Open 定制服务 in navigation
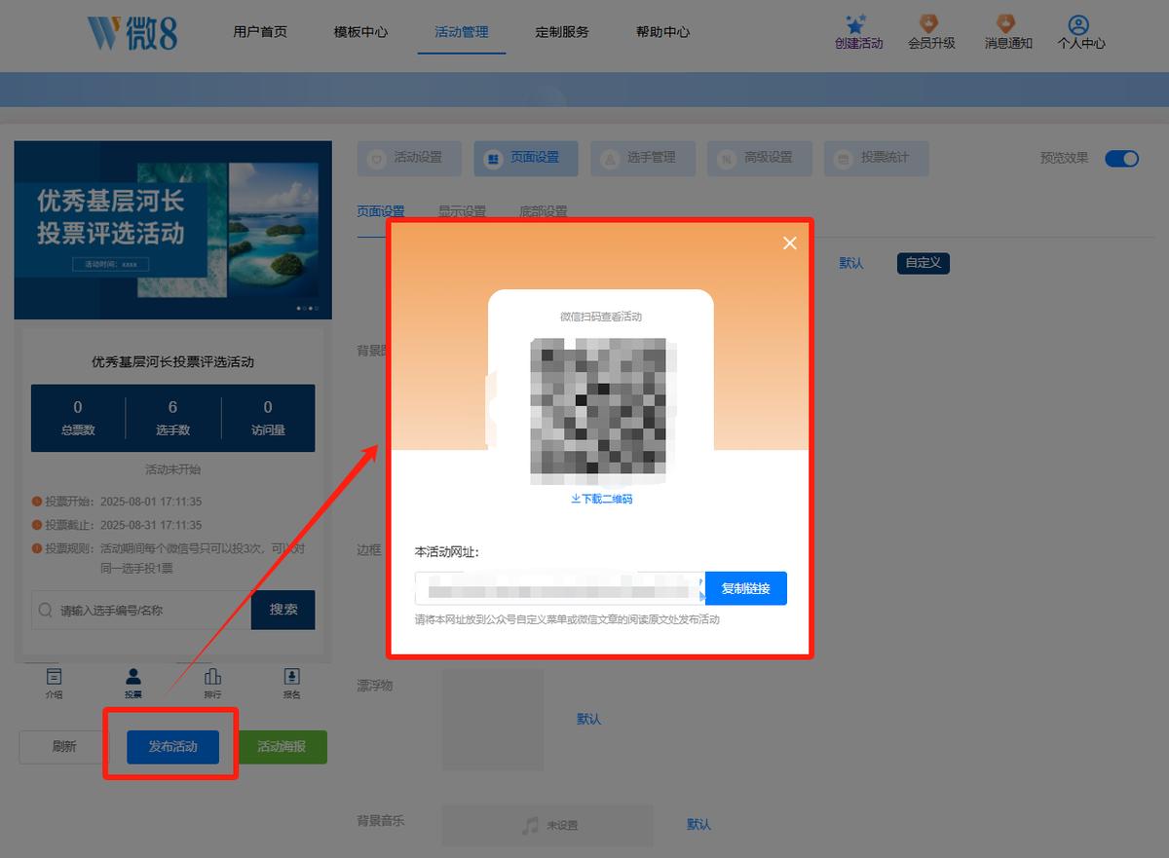 point(562,32)
